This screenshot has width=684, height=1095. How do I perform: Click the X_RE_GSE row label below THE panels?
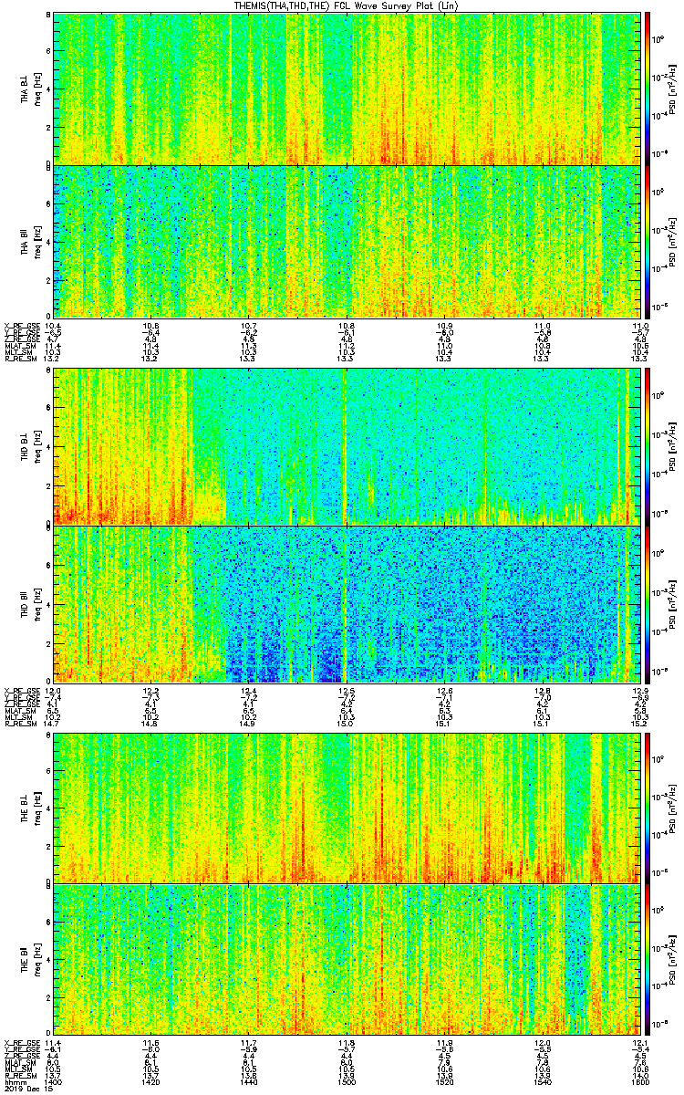22,1043
